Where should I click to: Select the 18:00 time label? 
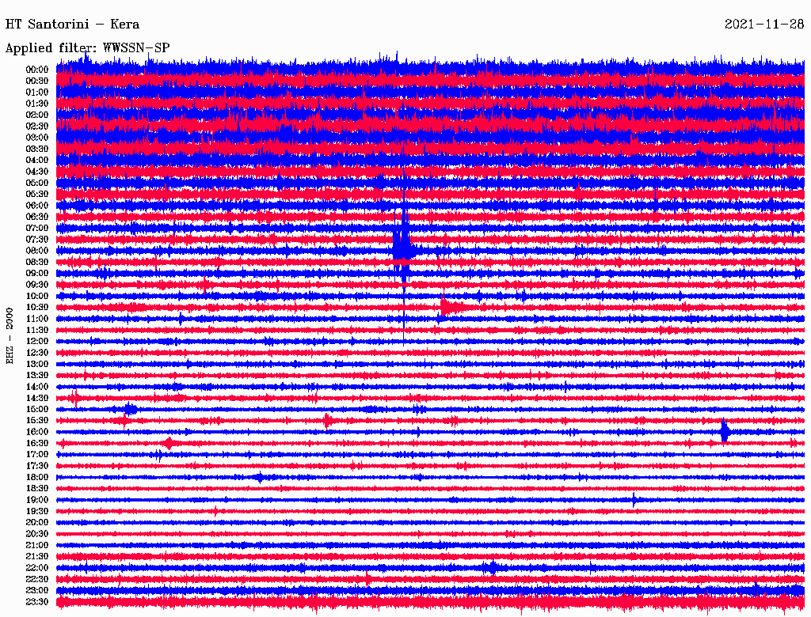(x=37, y=478)
